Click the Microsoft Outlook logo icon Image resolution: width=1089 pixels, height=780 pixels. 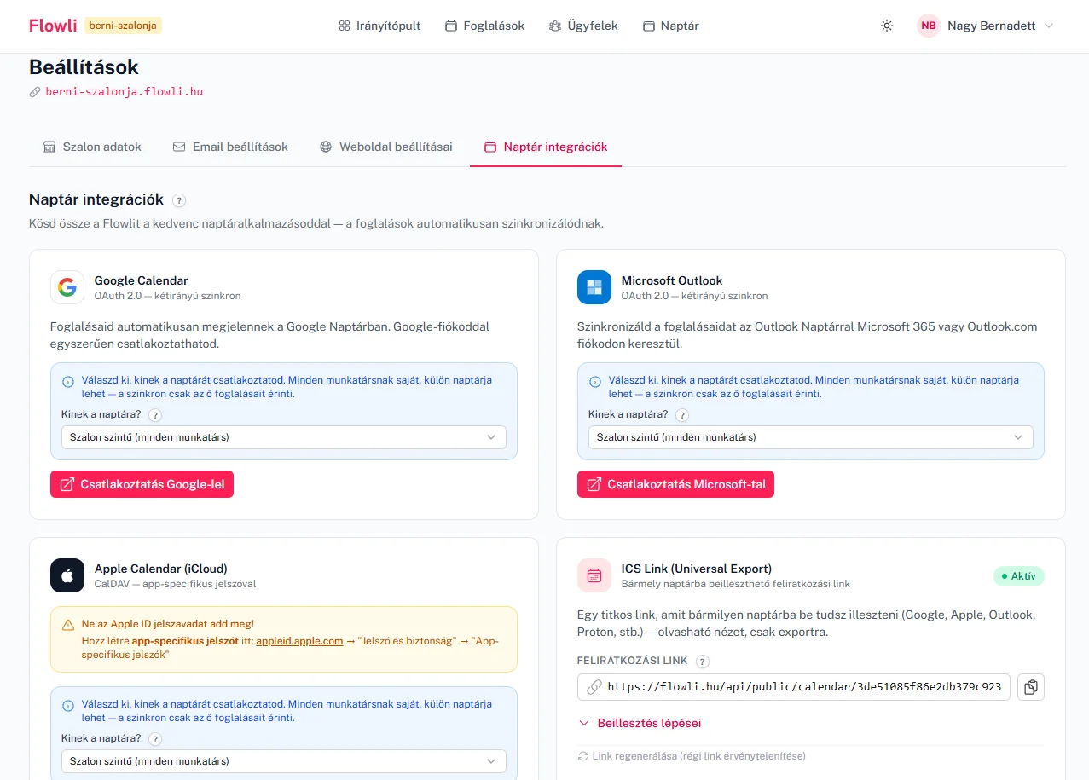[x=594, y=287]
